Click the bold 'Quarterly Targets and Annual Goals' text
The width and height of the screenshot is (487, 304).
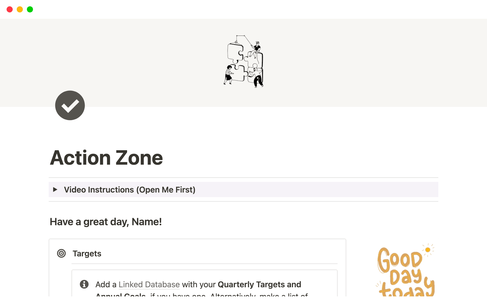[x=259, y=284]
